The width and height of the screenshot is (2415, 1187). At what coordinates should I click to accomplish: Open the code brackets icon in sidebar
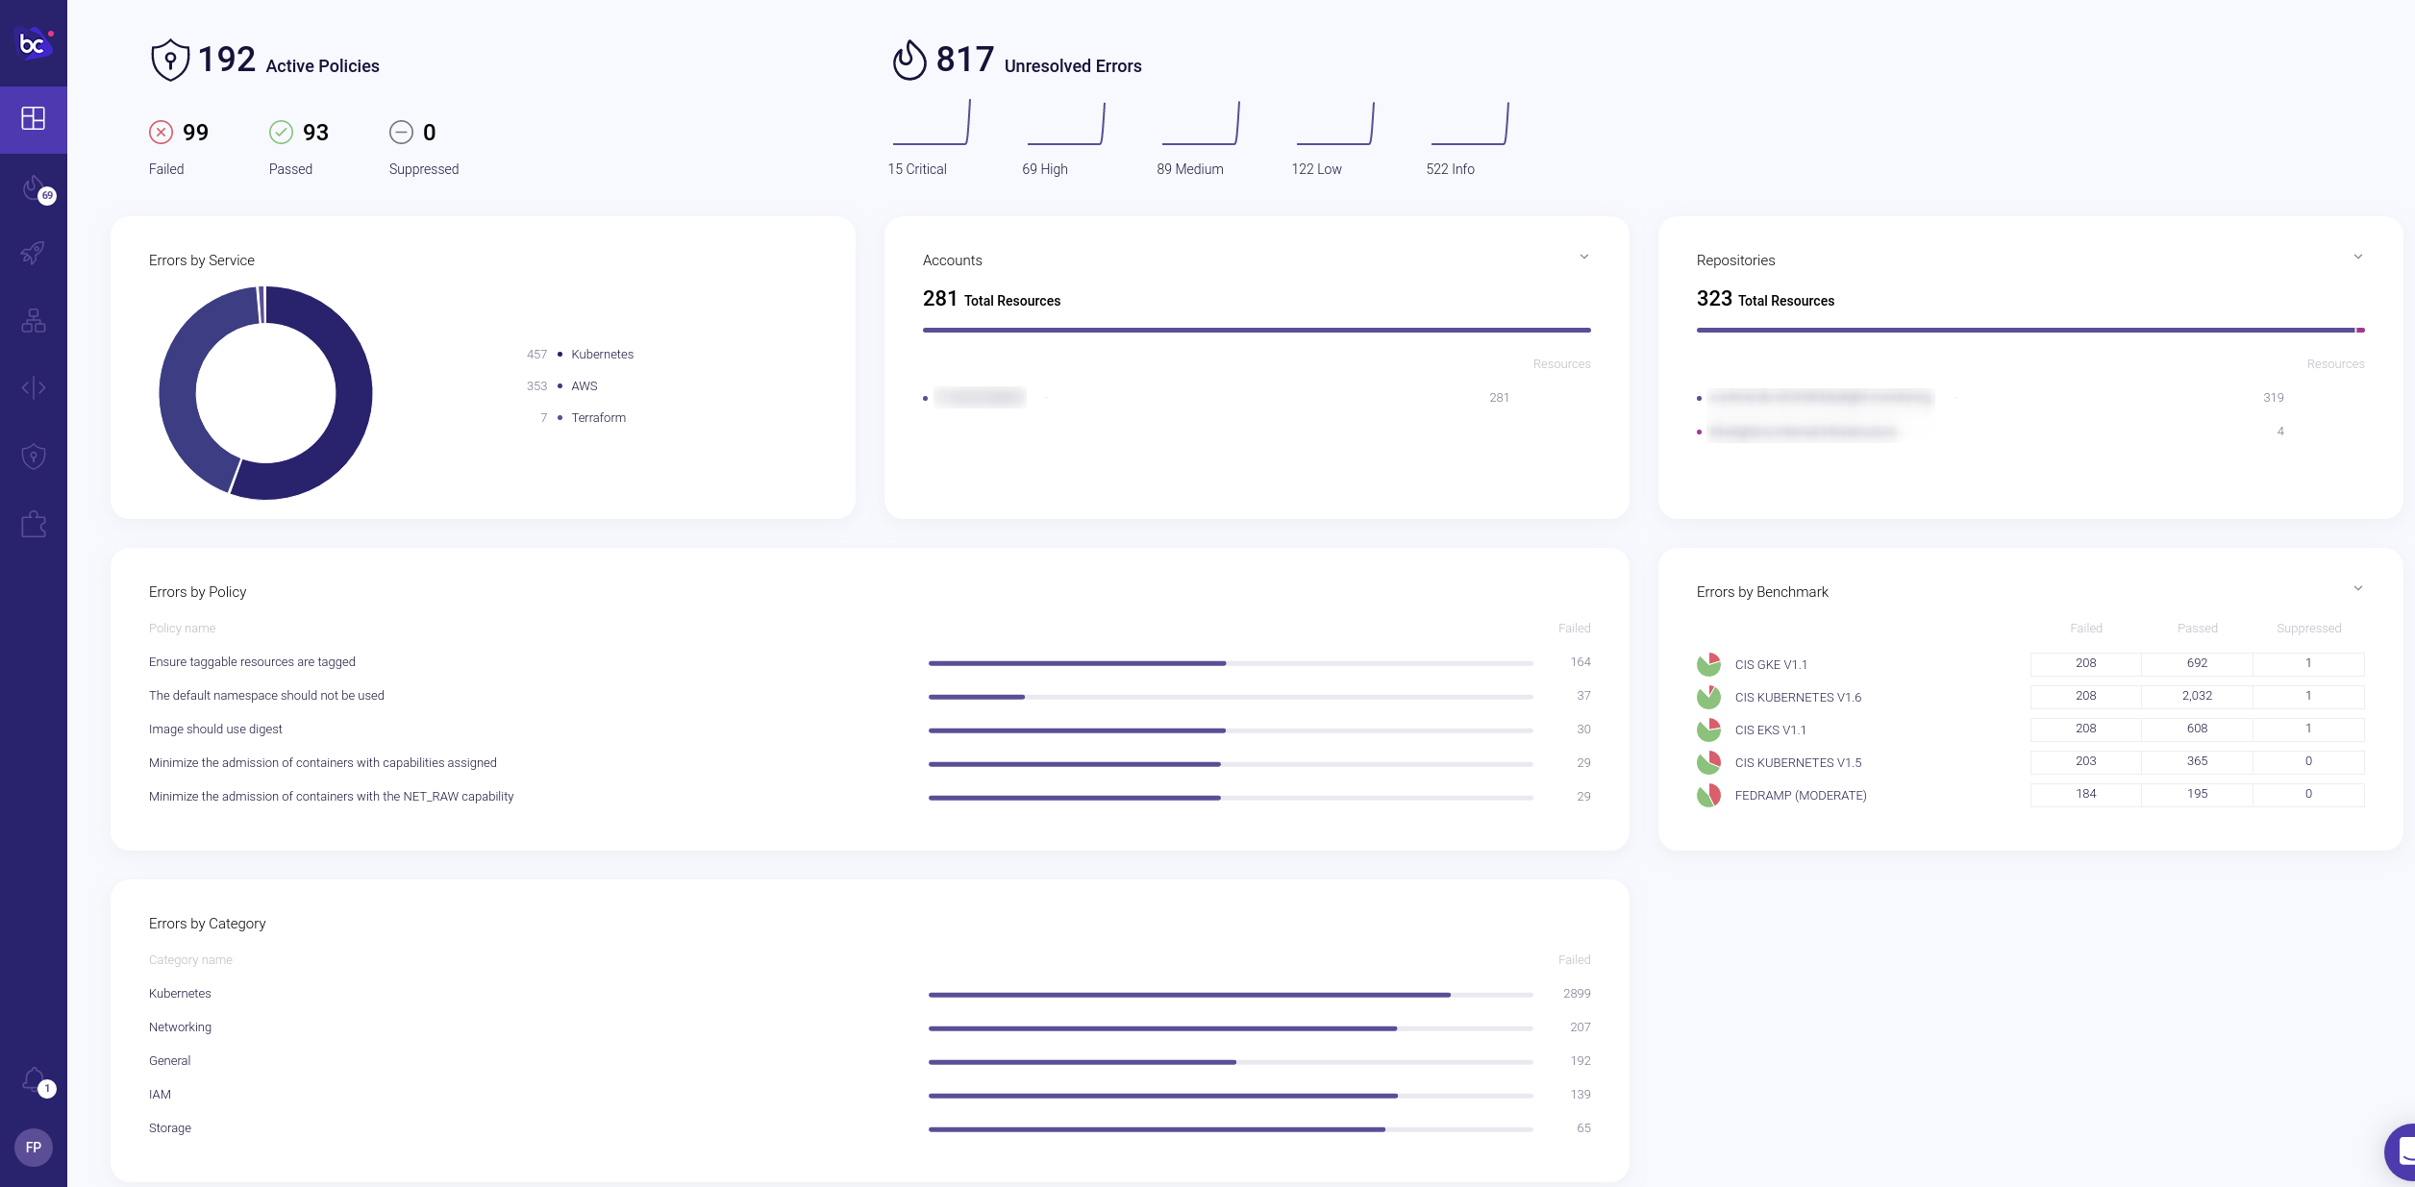coord(34,387)
